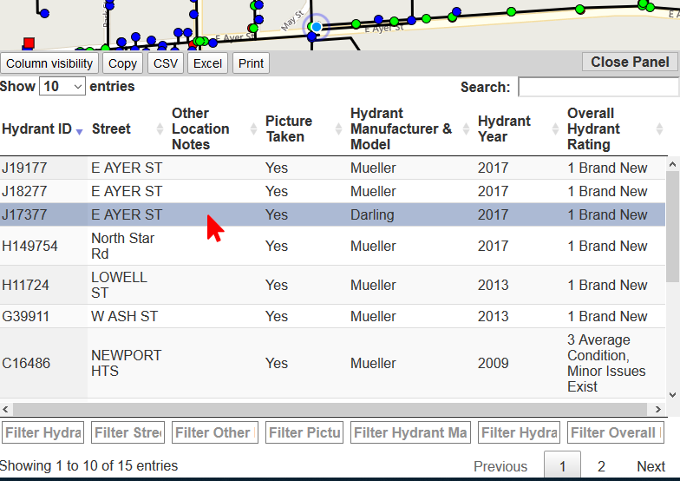Sort by Street column arrows
Screen dimensions: 680x481
coord(160,129)
